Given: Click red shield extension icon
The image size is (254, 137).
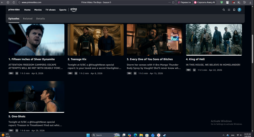Looking at the screenshot, I should coord(233,2).
